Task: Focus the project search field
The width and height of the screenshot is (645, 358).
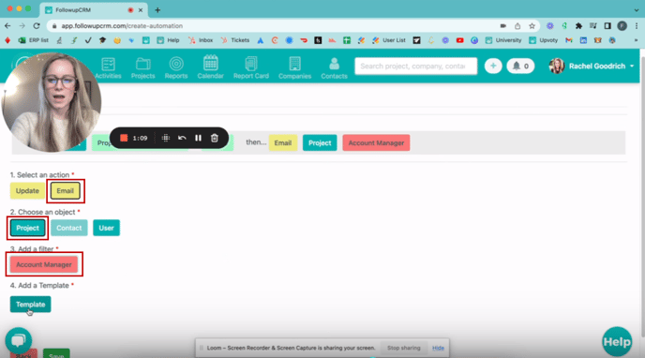Action: pos(416,66)
